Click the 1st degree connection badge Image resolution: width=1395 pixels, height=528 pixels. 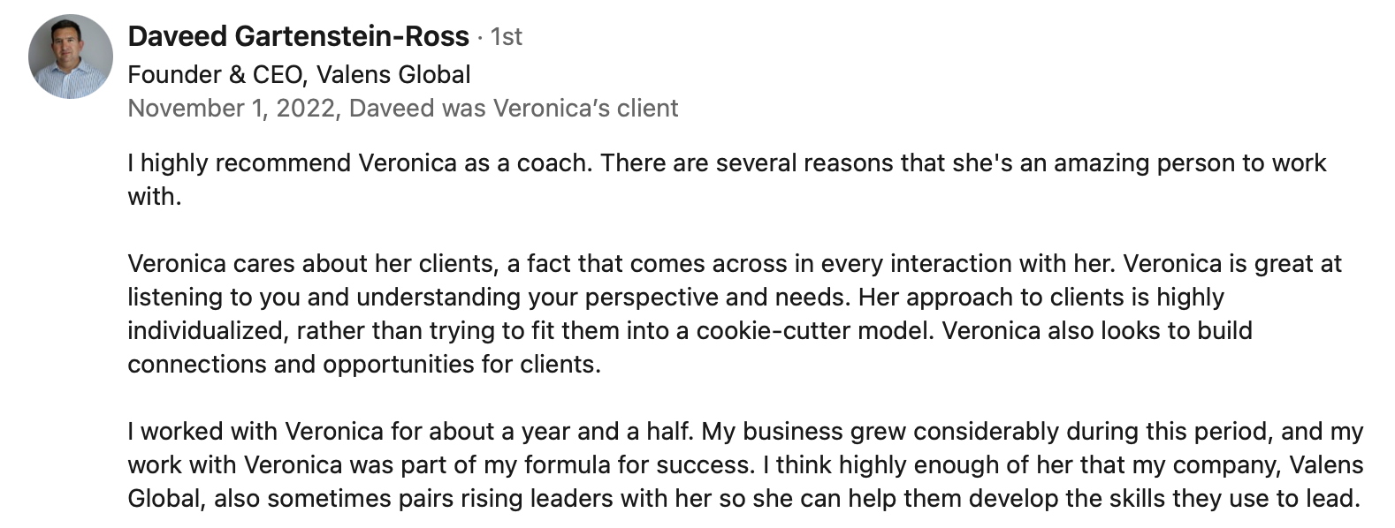pyautogui.click(x=507, y=37)
